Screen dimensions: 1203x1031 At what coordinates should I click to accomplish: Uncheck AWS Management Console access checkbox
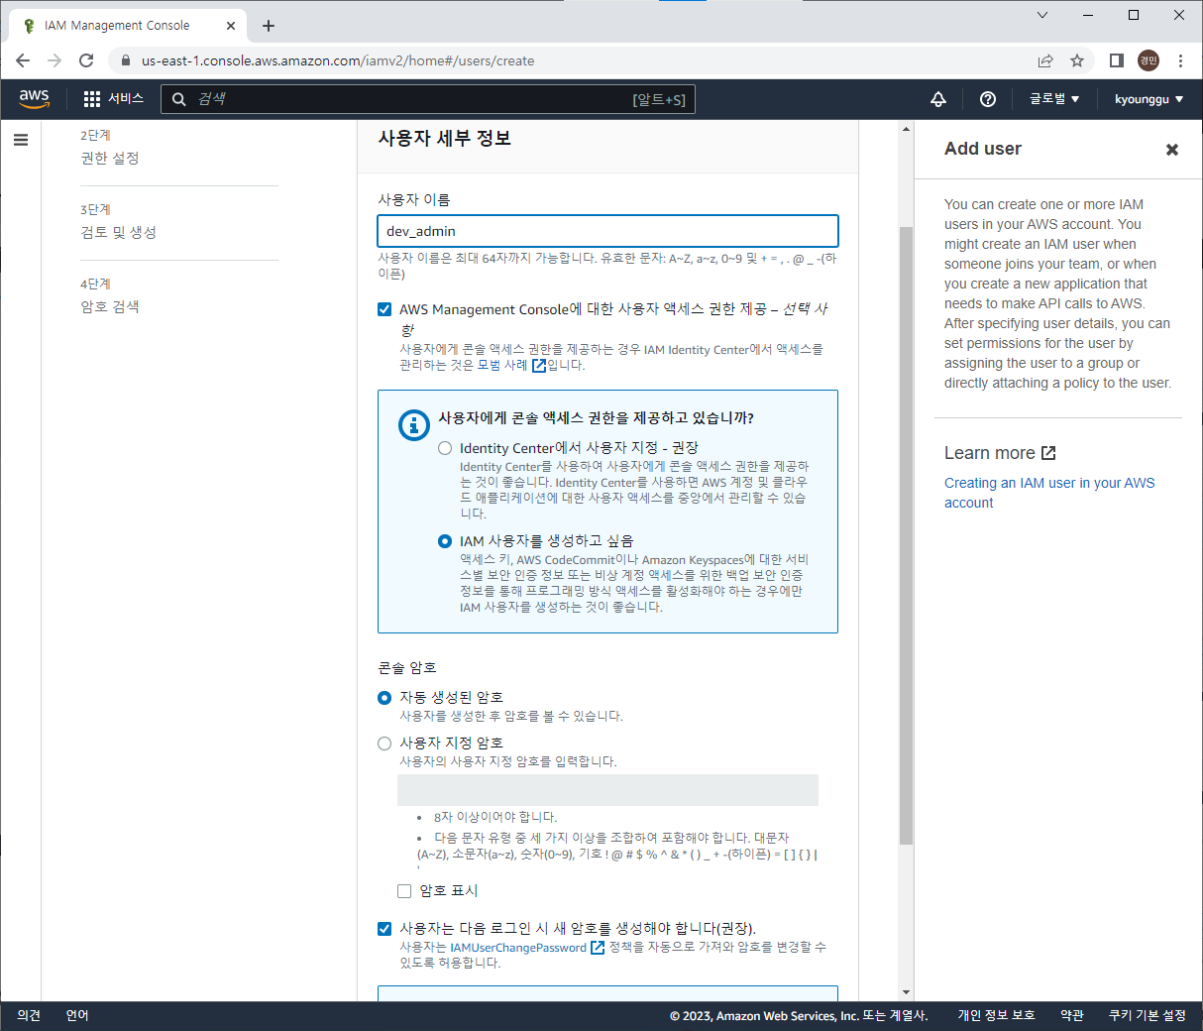384,309
